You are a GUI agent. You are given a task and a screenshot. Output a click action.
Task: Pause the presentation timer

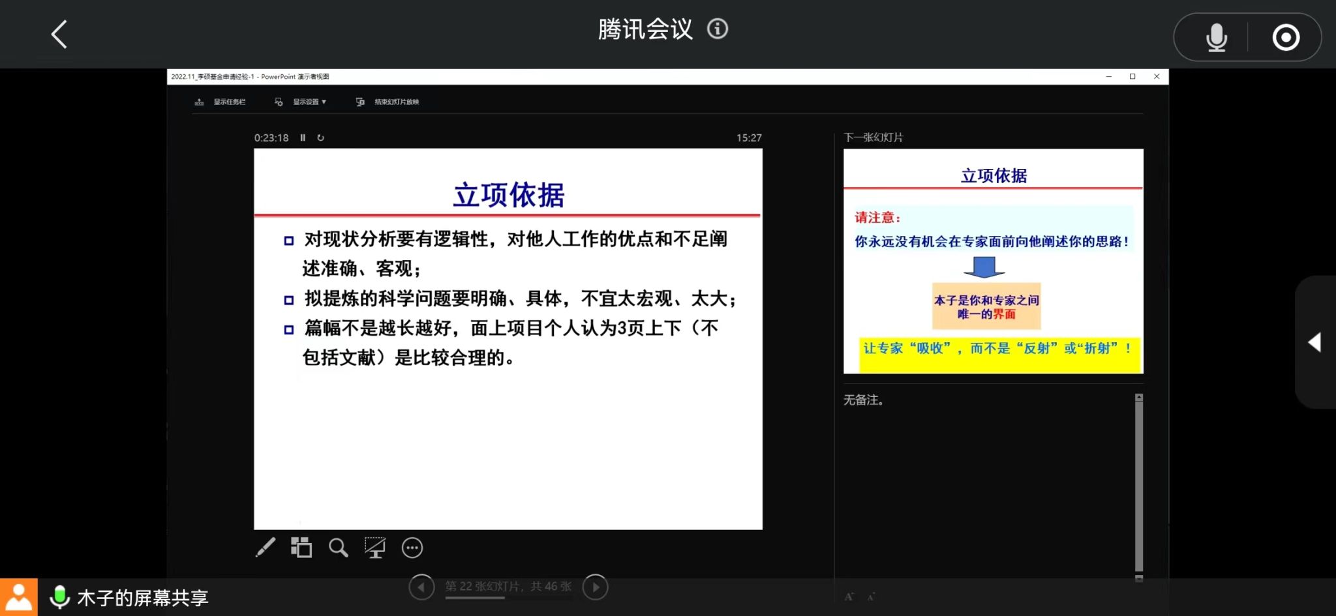point(303,138)
